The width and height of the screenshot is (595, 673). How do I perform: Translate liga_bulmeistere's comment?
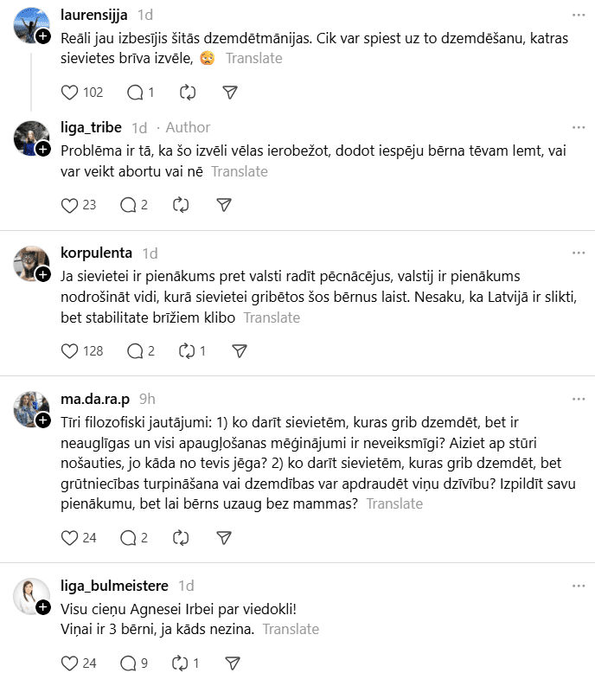(x=291, y=629)
